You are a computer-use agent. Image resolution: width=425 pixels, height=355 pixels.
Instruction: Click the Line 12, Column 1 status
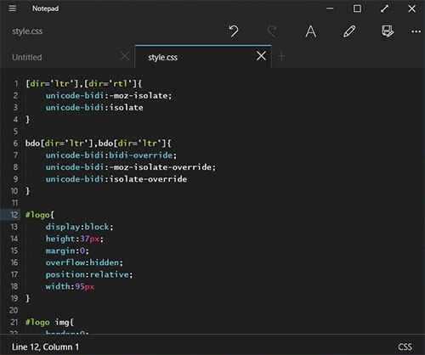(45, 347)
